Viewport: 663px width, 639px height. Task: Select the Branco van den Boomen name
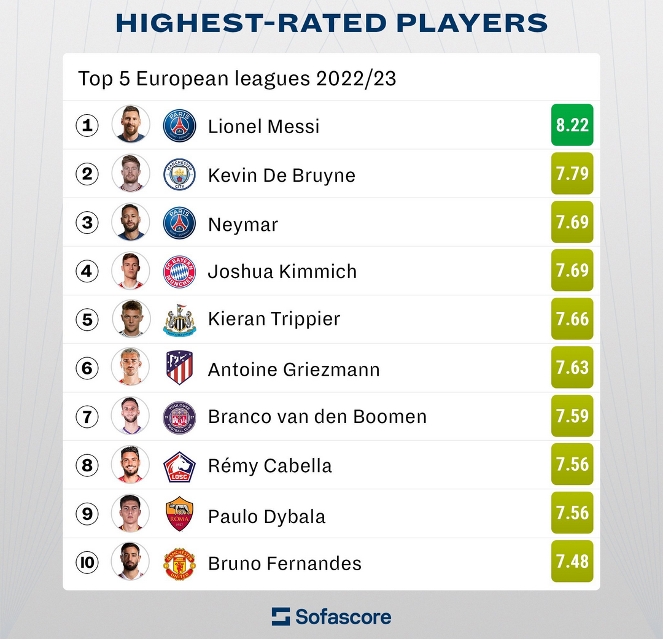[x=317, y=417]
